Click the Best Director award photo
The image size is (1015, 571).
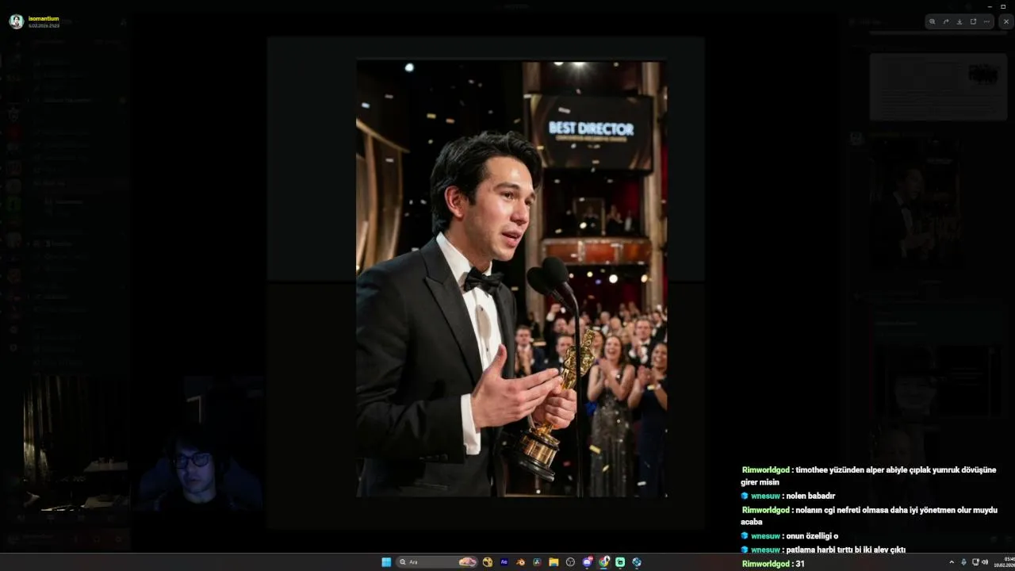coord(511,279)
